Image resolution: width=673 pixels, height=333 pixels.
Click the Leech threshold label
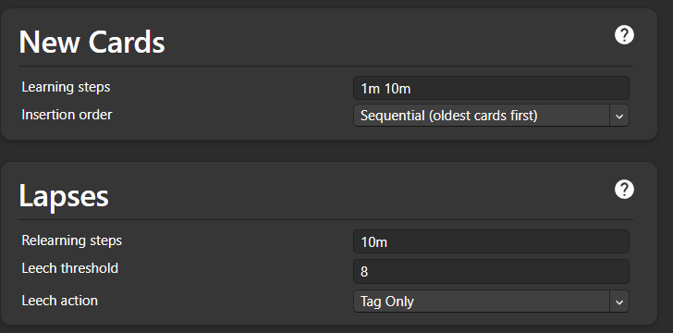pyautogui.click(x=70, y=268)
